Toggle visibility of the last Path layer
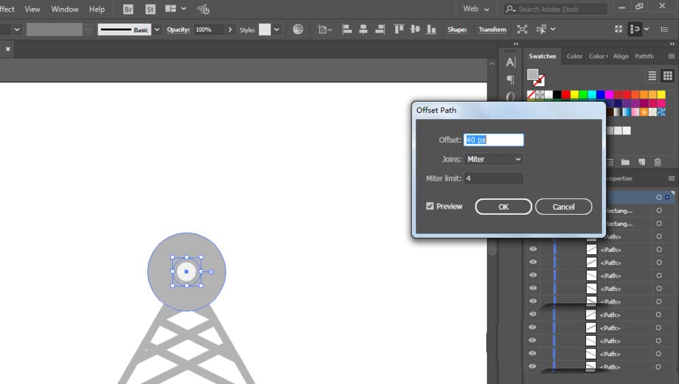The height and width of the screenshot is (384, 679). (533, 366)
